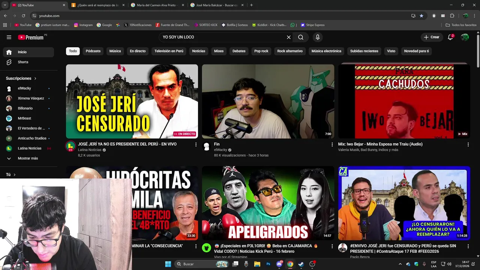Click the YouTube Premium logo

tap(31, 37)
